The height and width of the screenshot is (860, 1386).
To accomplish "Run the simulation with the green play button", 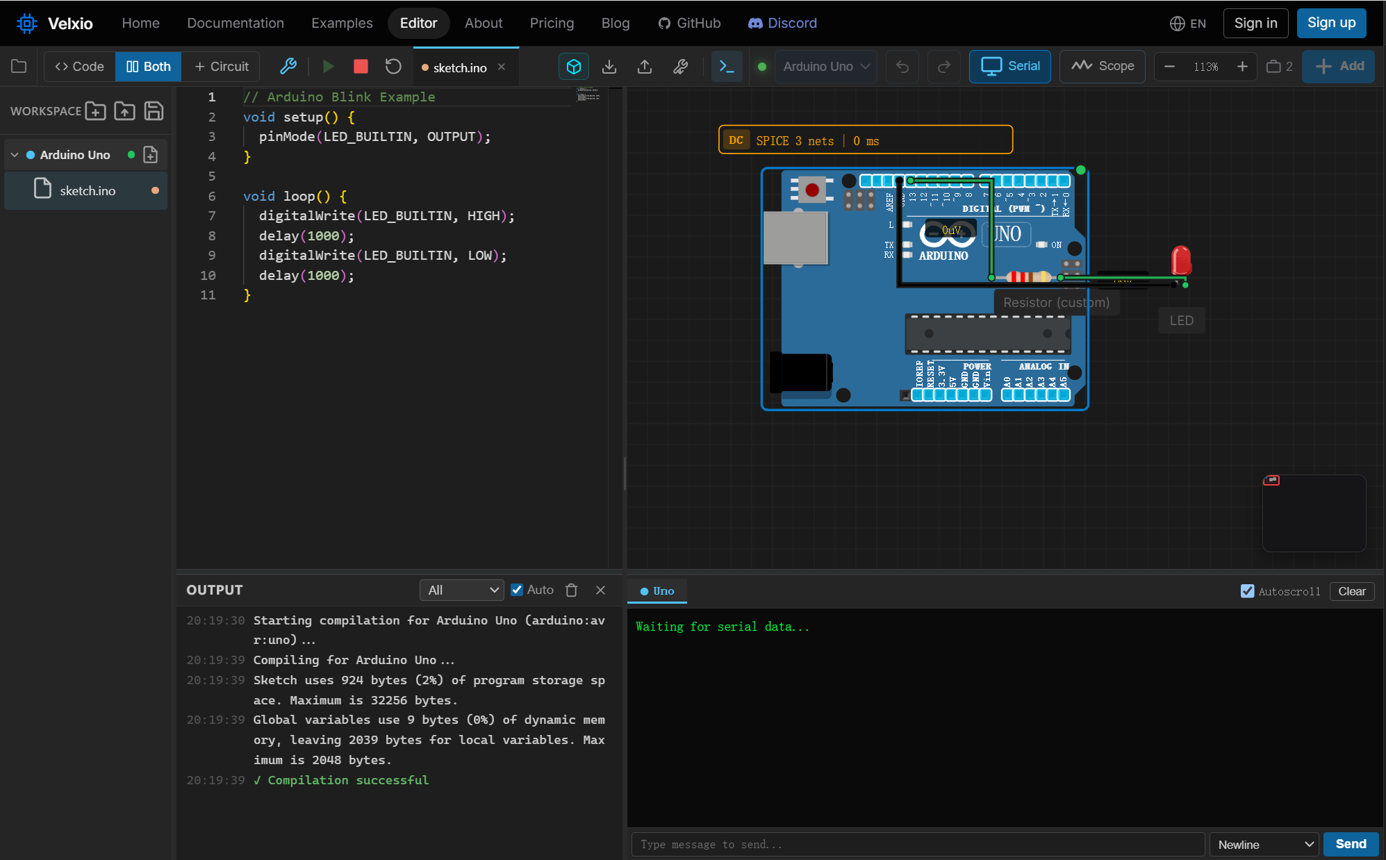I will (328, 66).
